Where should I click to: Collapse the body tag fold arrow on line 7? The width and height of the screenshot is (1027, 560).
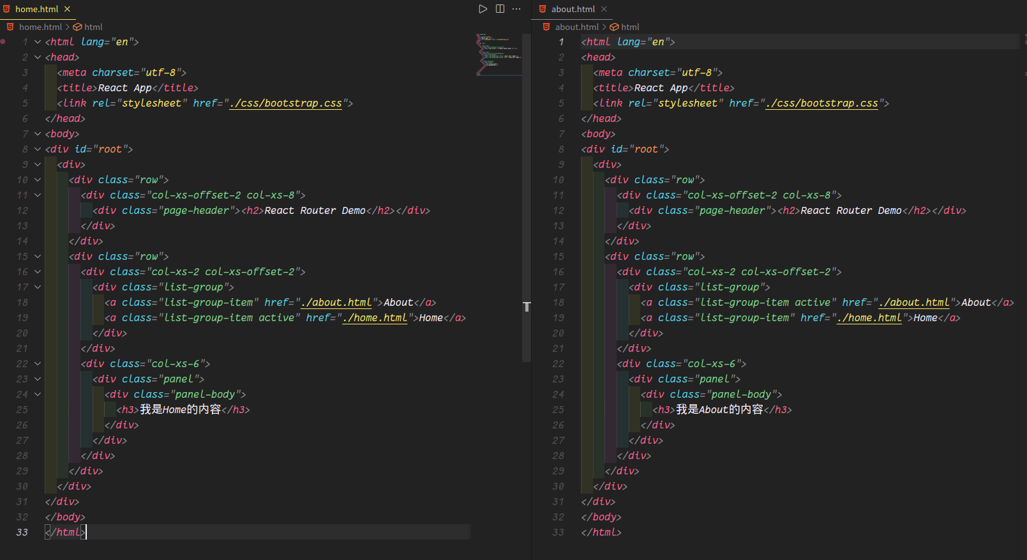38,134
